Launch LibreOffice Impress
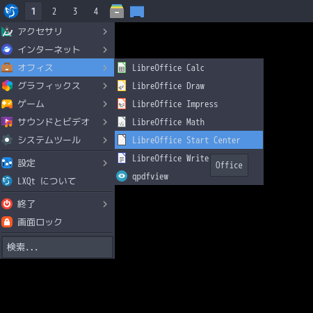Image resolution: width=313 pixels, height=313 pixels. [x=189, y=104]
